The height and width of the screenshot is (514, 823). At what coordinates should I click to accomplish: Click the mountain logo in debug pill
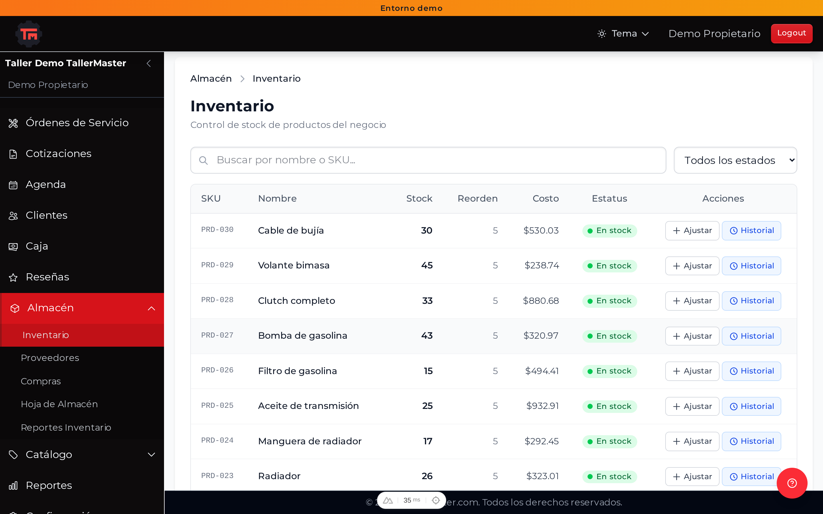(x=388, y=500)
